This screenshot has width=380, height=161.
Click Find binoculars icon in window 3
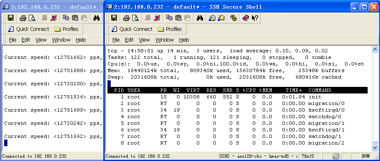point(96,18)
